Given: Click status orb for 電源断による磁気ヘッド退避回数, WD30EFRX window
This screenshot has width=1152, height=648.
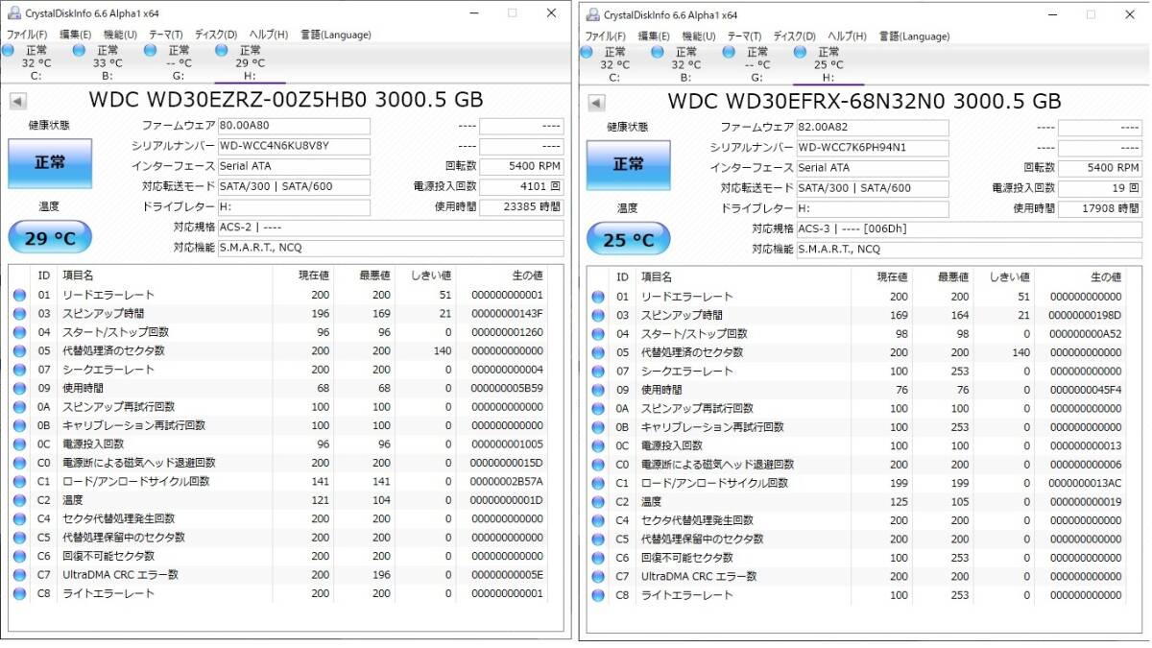Looking at the screenshot, I should click(x=598, y=465).
